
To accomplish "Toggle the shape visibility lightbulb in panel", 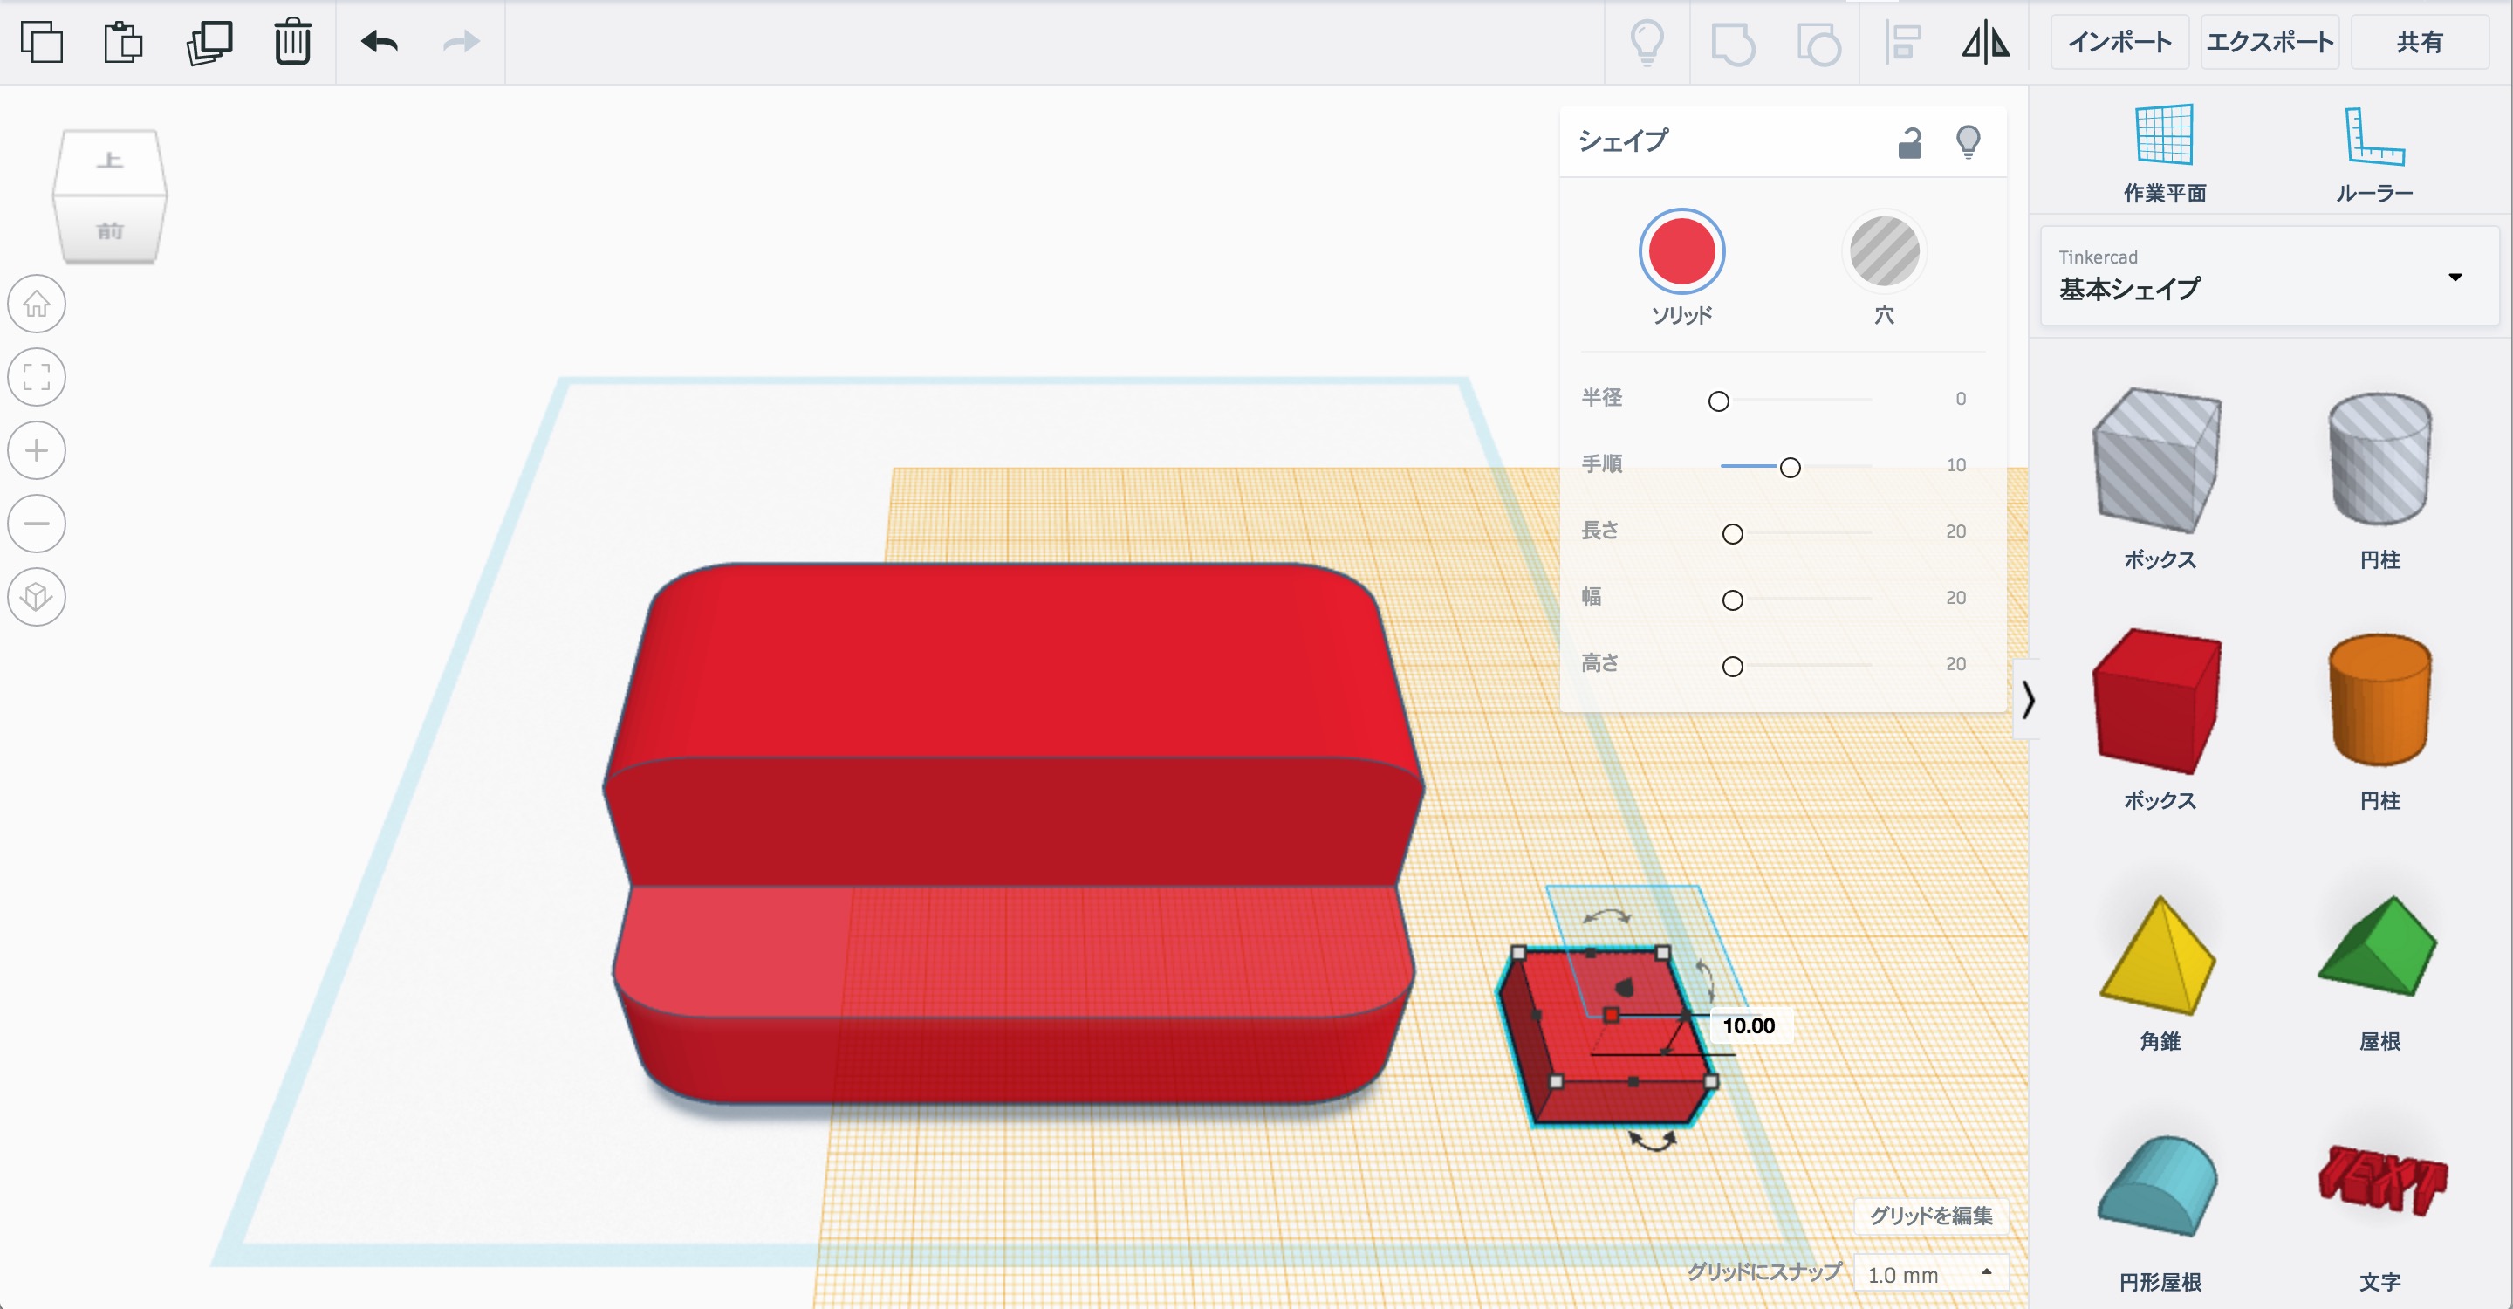I will click(1968, 142).
